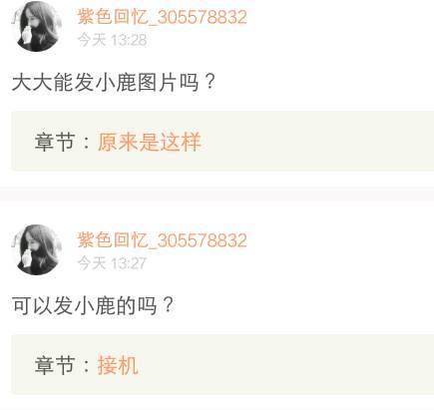Open comment 大大能发小鹿图片吗？
The image size is (434, 410).
click(x=114, y=83)
